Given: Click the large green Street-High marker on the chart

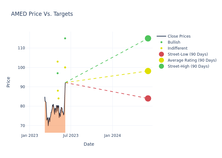Looking at the screenshot, I should [148, 38].
